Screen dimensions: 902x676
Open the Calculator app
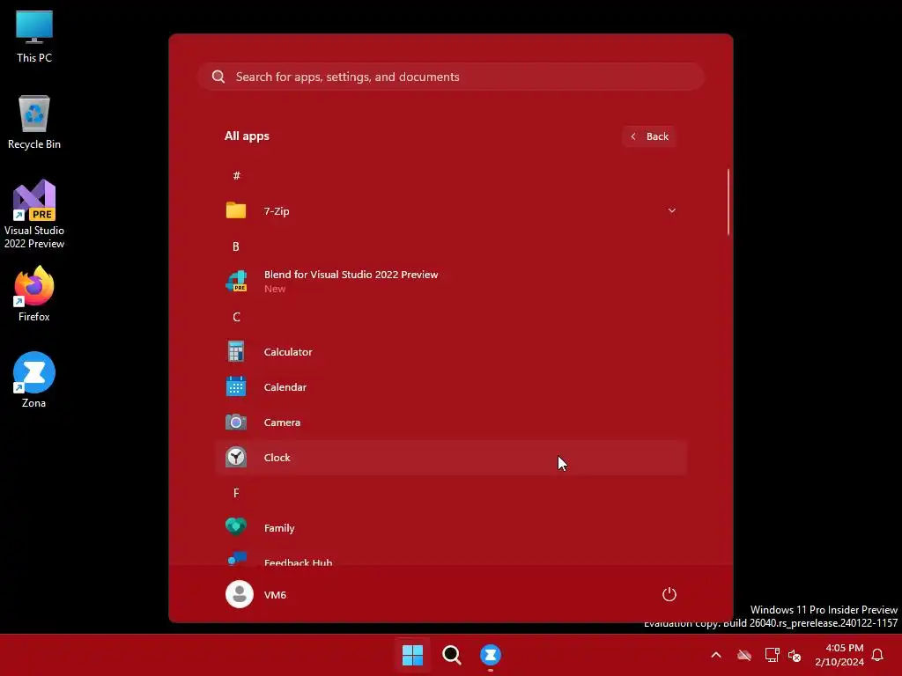coord(451,352)
